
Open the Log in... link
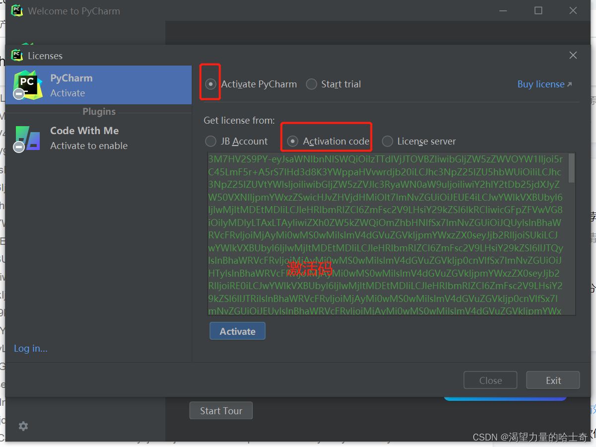click(x=31, y=348)
